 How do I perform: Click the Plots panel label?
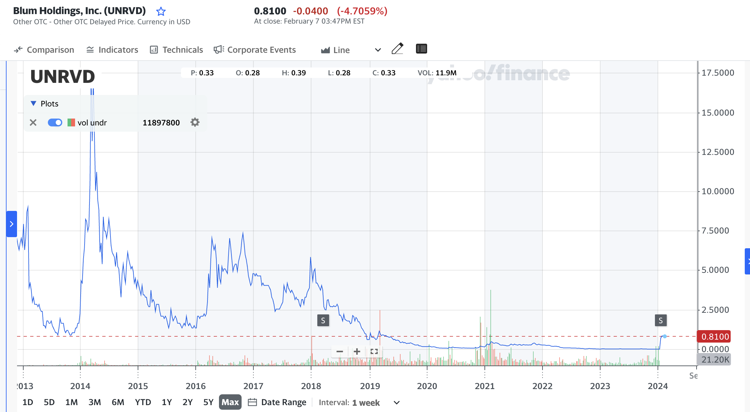pos(49,103)
